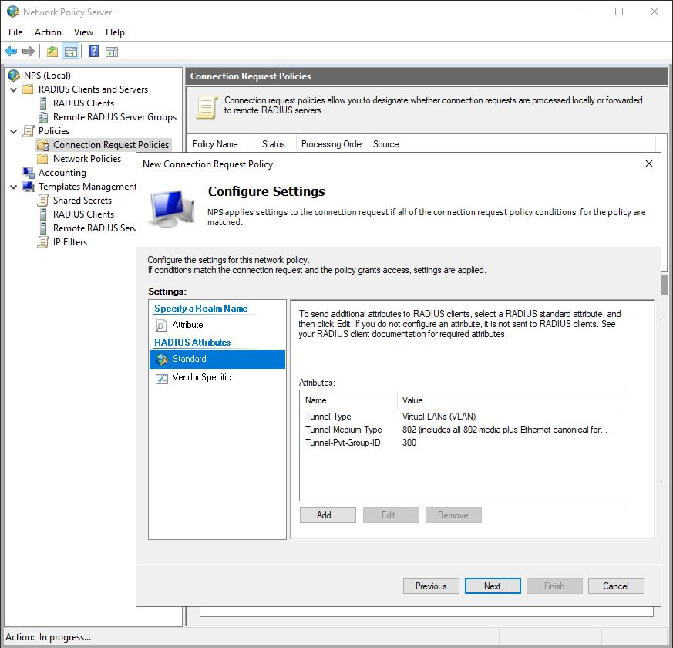Select Shared Secrets under Templates Management

82,201
